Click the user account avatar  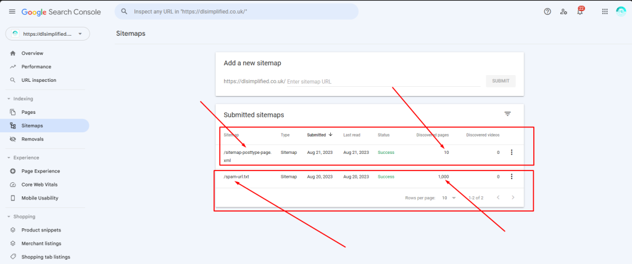[x=620, y=12]
